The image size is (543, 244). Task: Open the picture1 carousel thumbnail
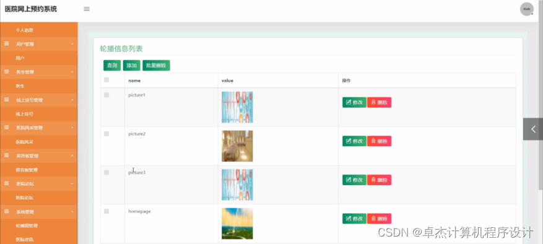coord(237,107)
